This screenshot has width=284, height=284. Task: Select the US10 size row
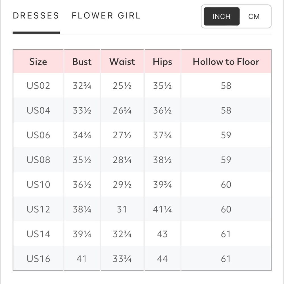click(x=142, y=184)
